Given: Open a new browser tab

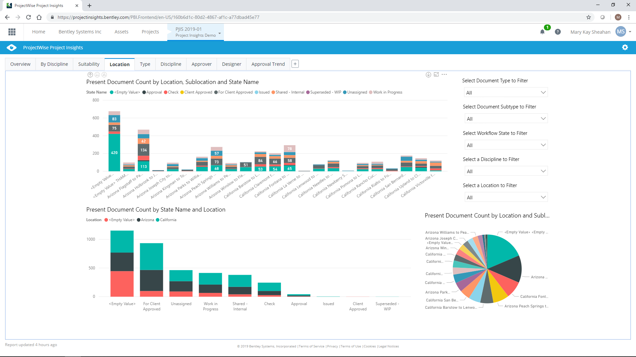Looking at the screenshot, I should coord(89,6).
